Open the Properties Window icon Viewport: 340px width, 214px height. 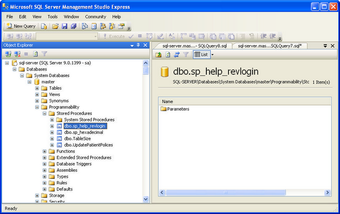point(122,26)
